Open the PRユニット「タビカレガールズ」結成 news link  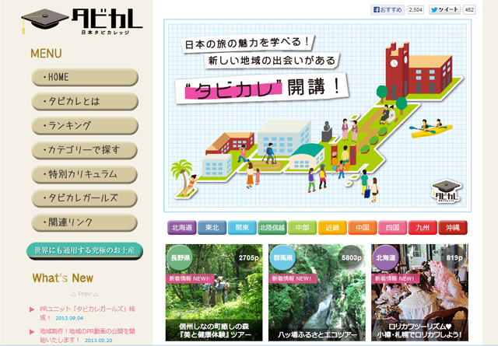pyautogui.click(x=87, y=313)
